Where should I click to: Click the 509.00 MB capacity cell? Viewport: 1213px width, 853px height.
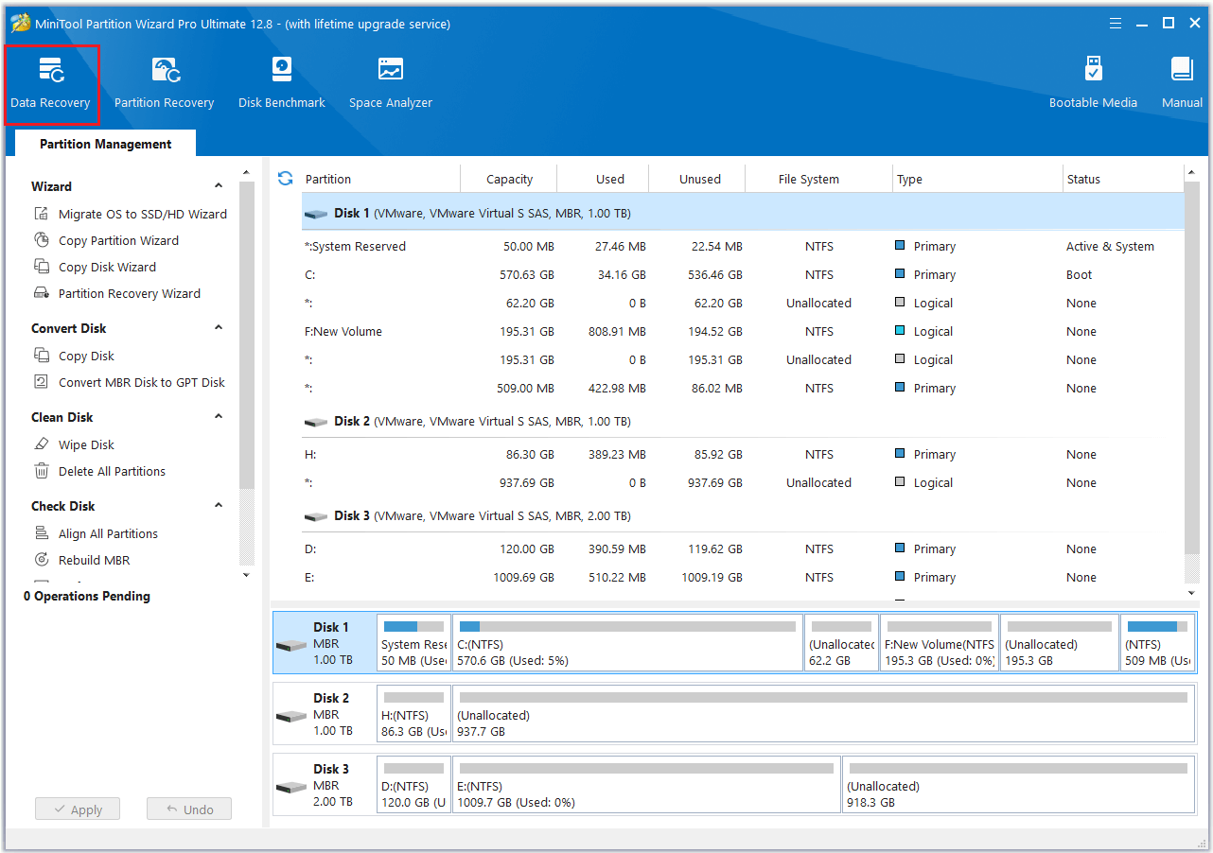[525, 388]
